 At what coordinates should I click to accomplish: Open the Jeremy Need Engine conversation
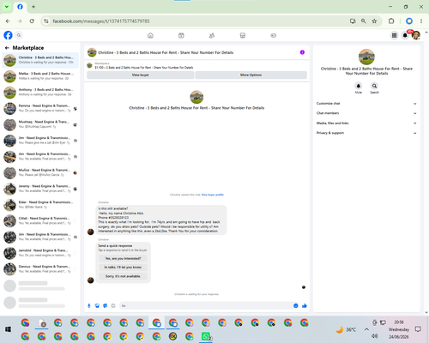tap(40, 189)
